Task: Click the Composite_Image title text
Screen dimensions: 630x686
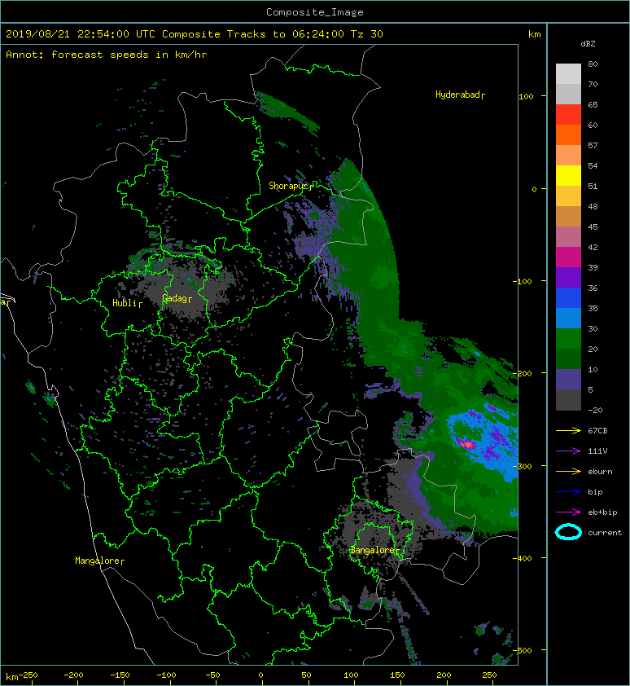Action: (x=315, y=12)
